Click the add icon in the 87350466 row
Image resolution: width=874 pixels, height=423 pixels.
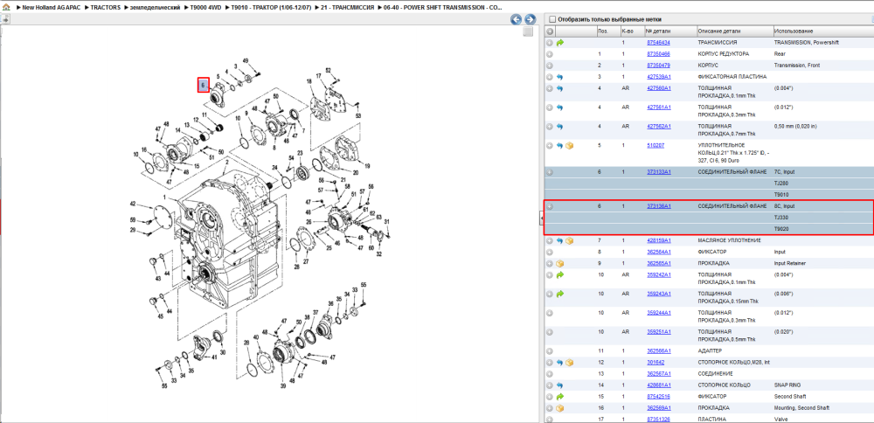tap(550, 54)
